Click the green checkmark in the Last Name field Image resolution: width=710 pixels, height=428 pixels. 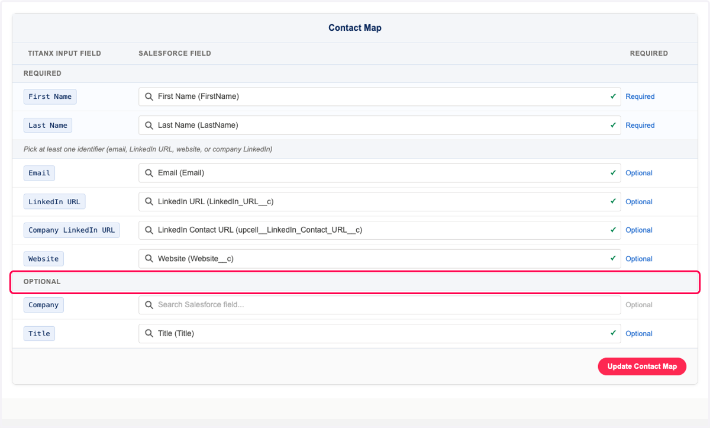coord(613,125)
